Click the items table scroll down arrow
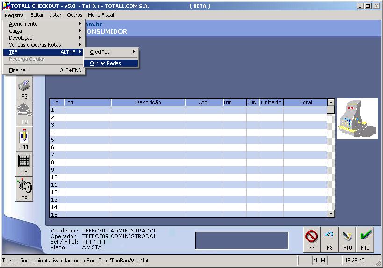The height and width of the screenshot is (268, 383). [331, 214]
